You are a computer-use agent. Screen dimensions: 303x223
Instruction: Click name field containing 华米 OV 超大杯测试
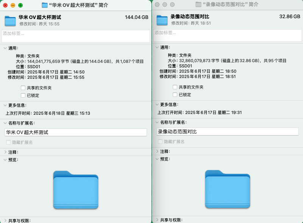pyautogui.click(x=76, y=133)
